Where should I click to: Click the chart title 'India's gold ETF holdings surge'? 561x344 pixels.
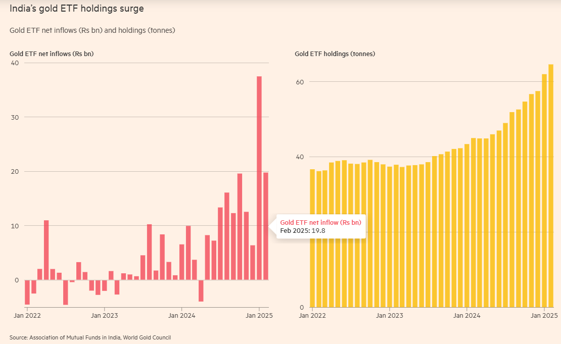coord(76,9)
